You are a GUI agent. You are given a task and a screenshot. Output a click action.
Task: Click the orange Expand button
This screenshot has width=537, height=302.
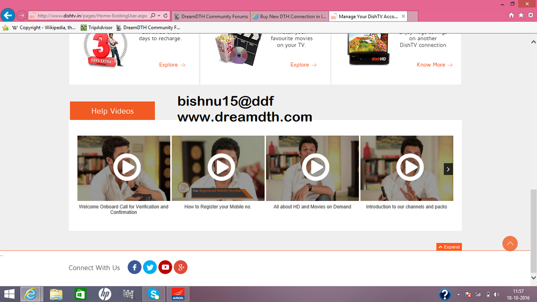pos(449,247)
